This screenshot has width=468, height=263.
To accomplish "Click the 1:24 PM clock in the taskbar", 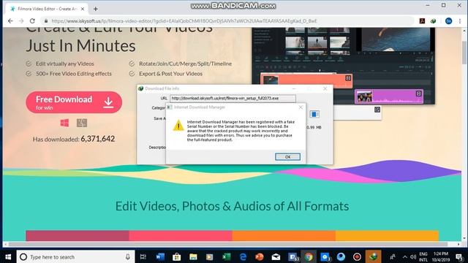I will pos(441,256).
